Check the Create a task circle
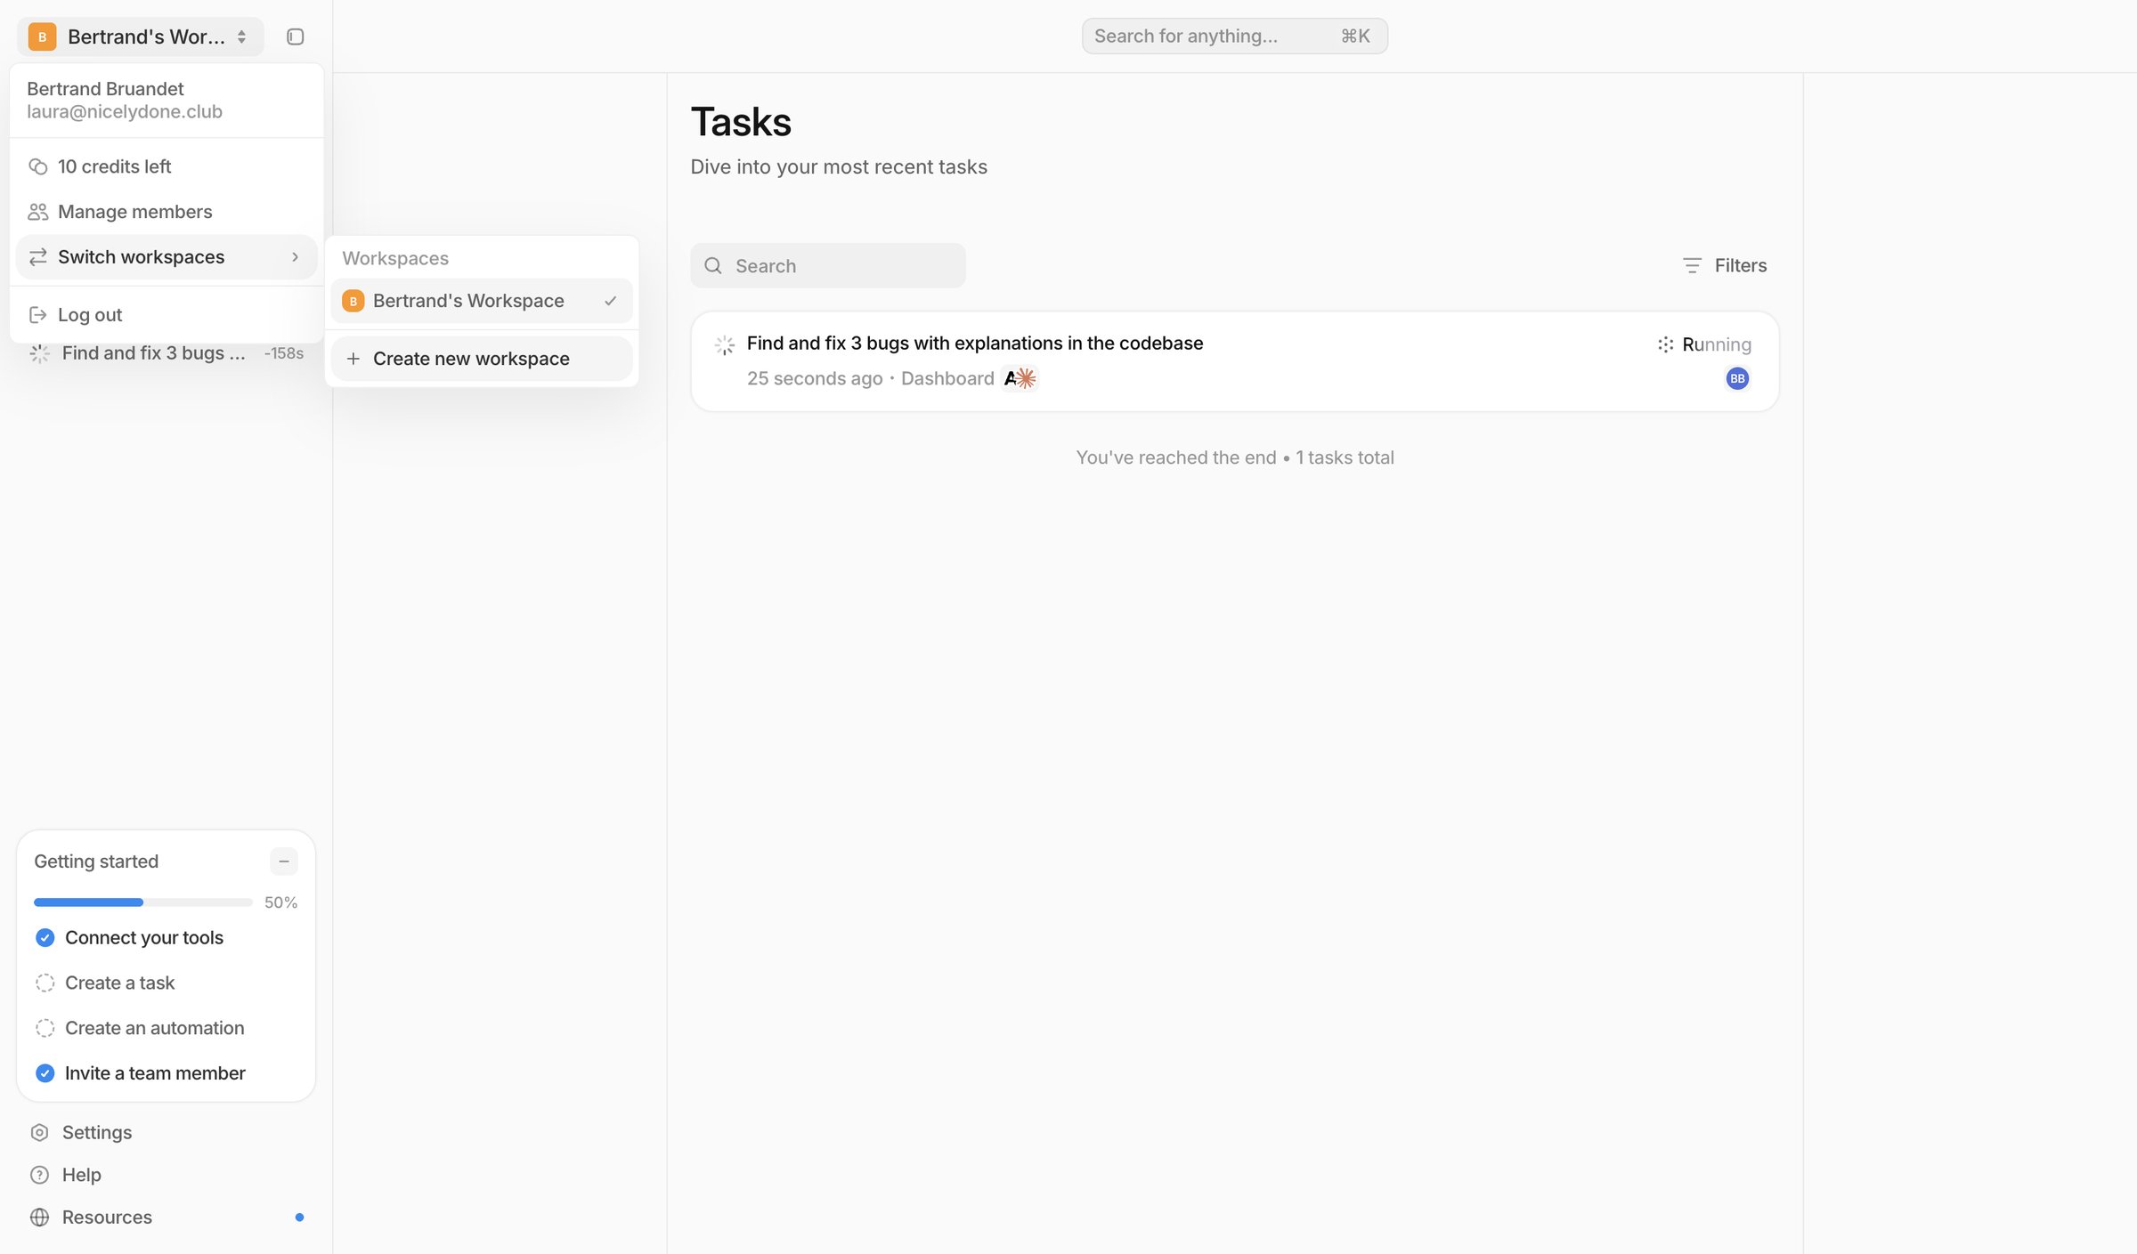 click(45, 983)
